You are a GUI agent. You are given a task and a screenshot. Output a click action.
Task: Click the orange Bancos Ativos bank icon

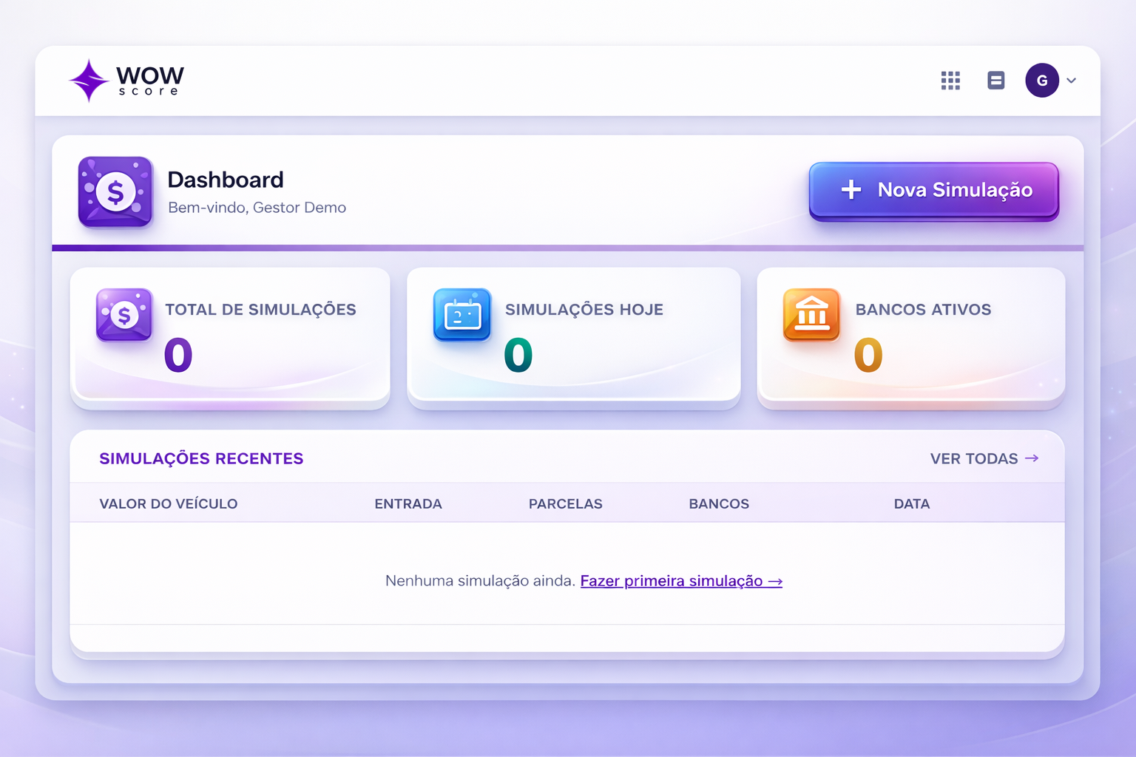coord(811,315)
